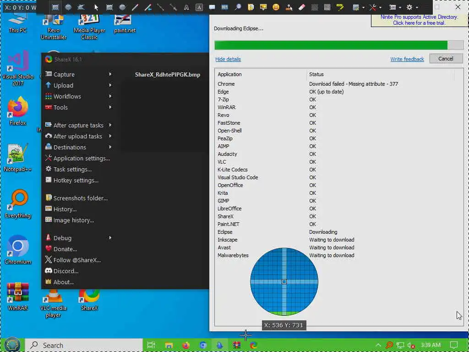
Task: Open the ShareX Tools menu entry
Action: click(x=78, y=107)
